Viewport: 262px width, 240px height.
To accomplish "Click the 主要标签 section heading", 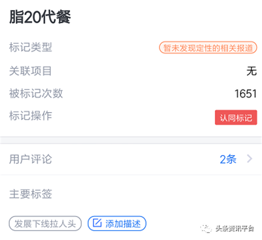I will click(x=30, y=194).
